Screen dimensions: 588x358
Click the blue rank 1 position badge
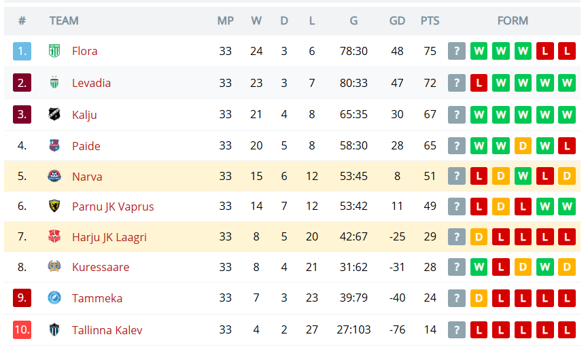coord(22,51)
